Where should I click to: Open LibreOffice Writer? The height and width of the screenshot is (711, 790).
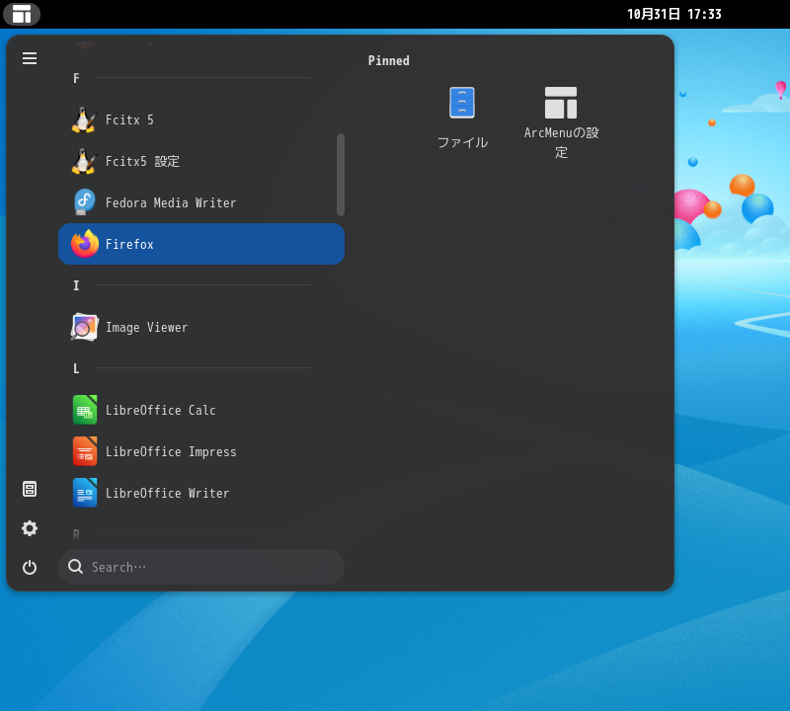(201, 493)
